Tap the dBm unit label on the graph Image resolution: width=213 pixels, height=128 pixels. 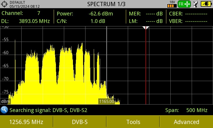[5, 102]
